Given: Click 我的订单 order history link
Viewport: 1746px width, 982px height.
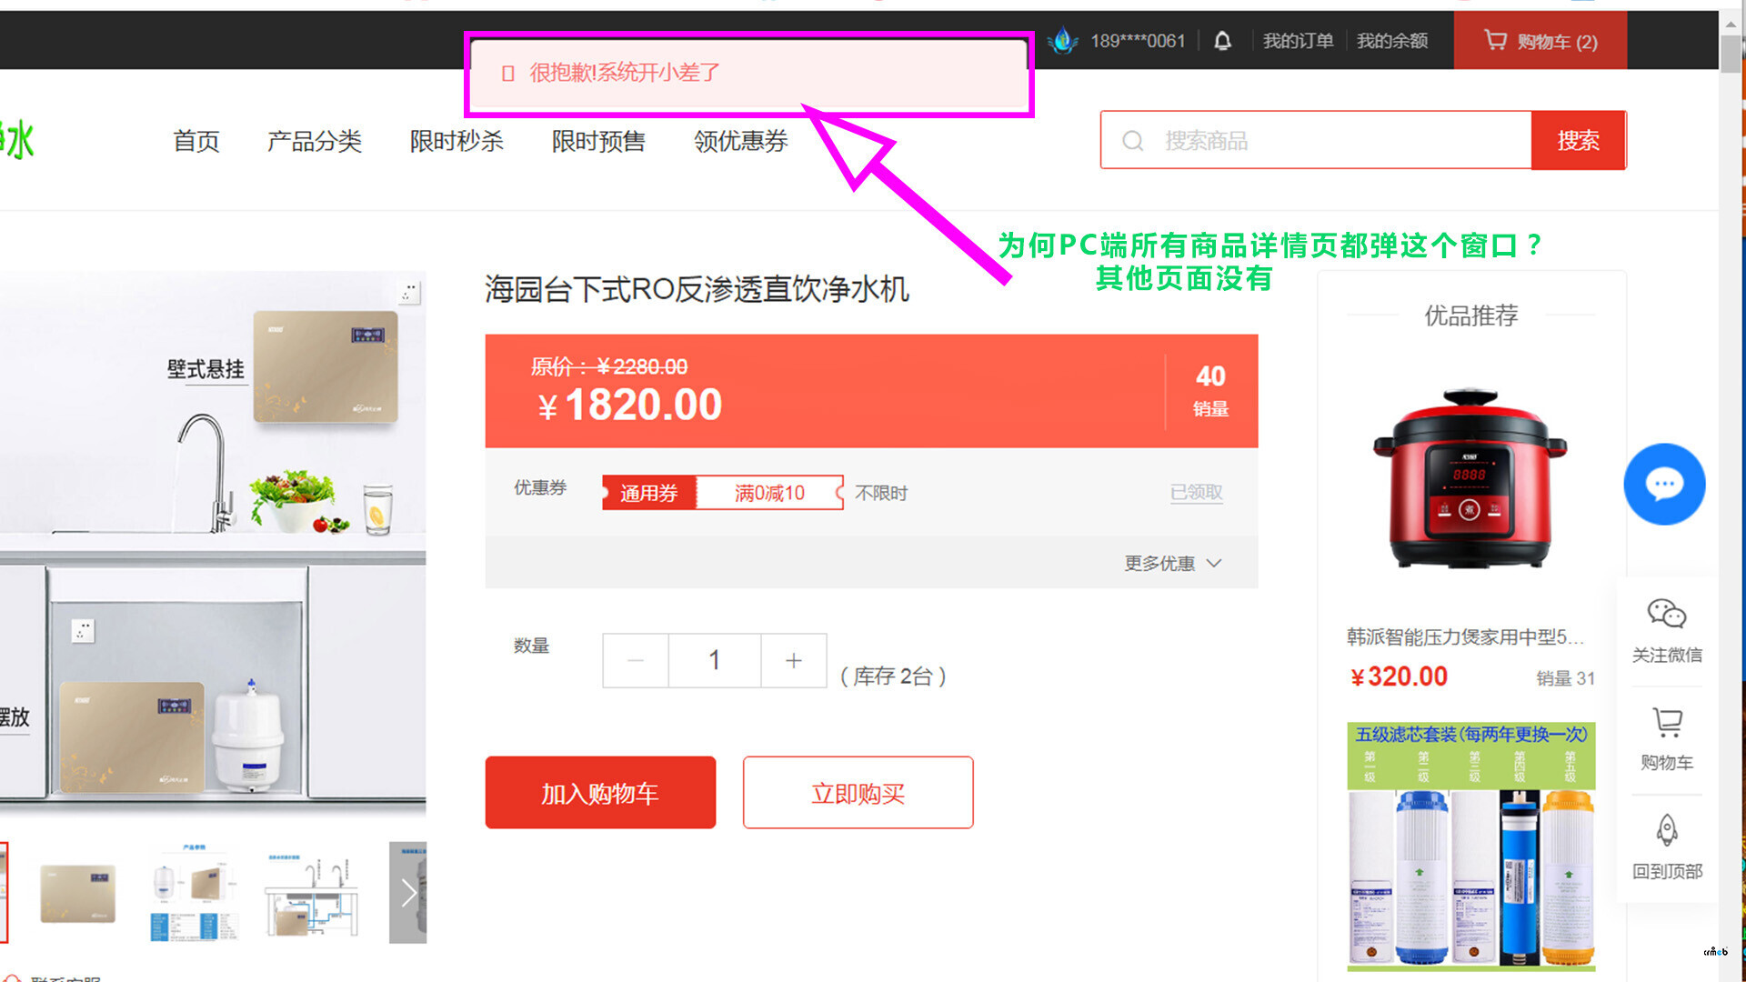Looking at the screenshot, I should click(1298, 41).
